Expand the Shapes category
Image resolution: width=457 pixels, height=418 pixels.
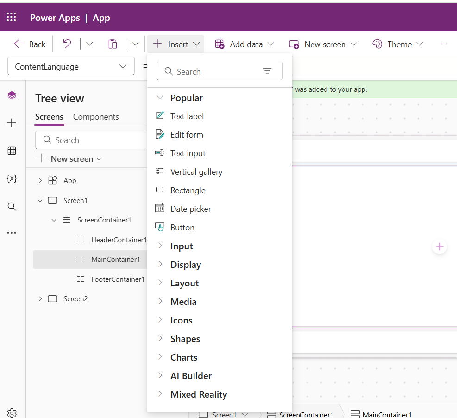160,338
